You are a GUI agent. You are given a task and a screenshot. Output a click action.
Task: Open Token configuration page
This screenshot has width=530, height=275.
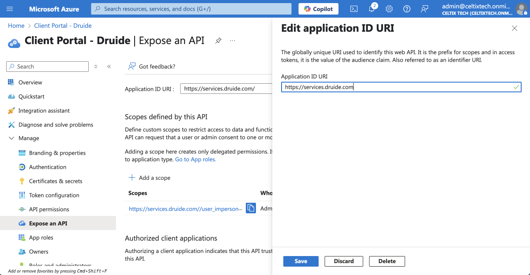[x=54, y=195]
